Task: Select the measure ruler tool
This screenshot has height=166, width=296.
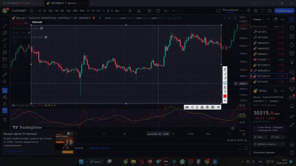Action: (5, 75)
